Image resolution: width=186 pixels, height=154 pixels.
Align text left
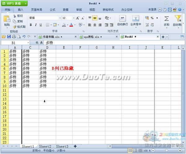(x=90, y=25)
